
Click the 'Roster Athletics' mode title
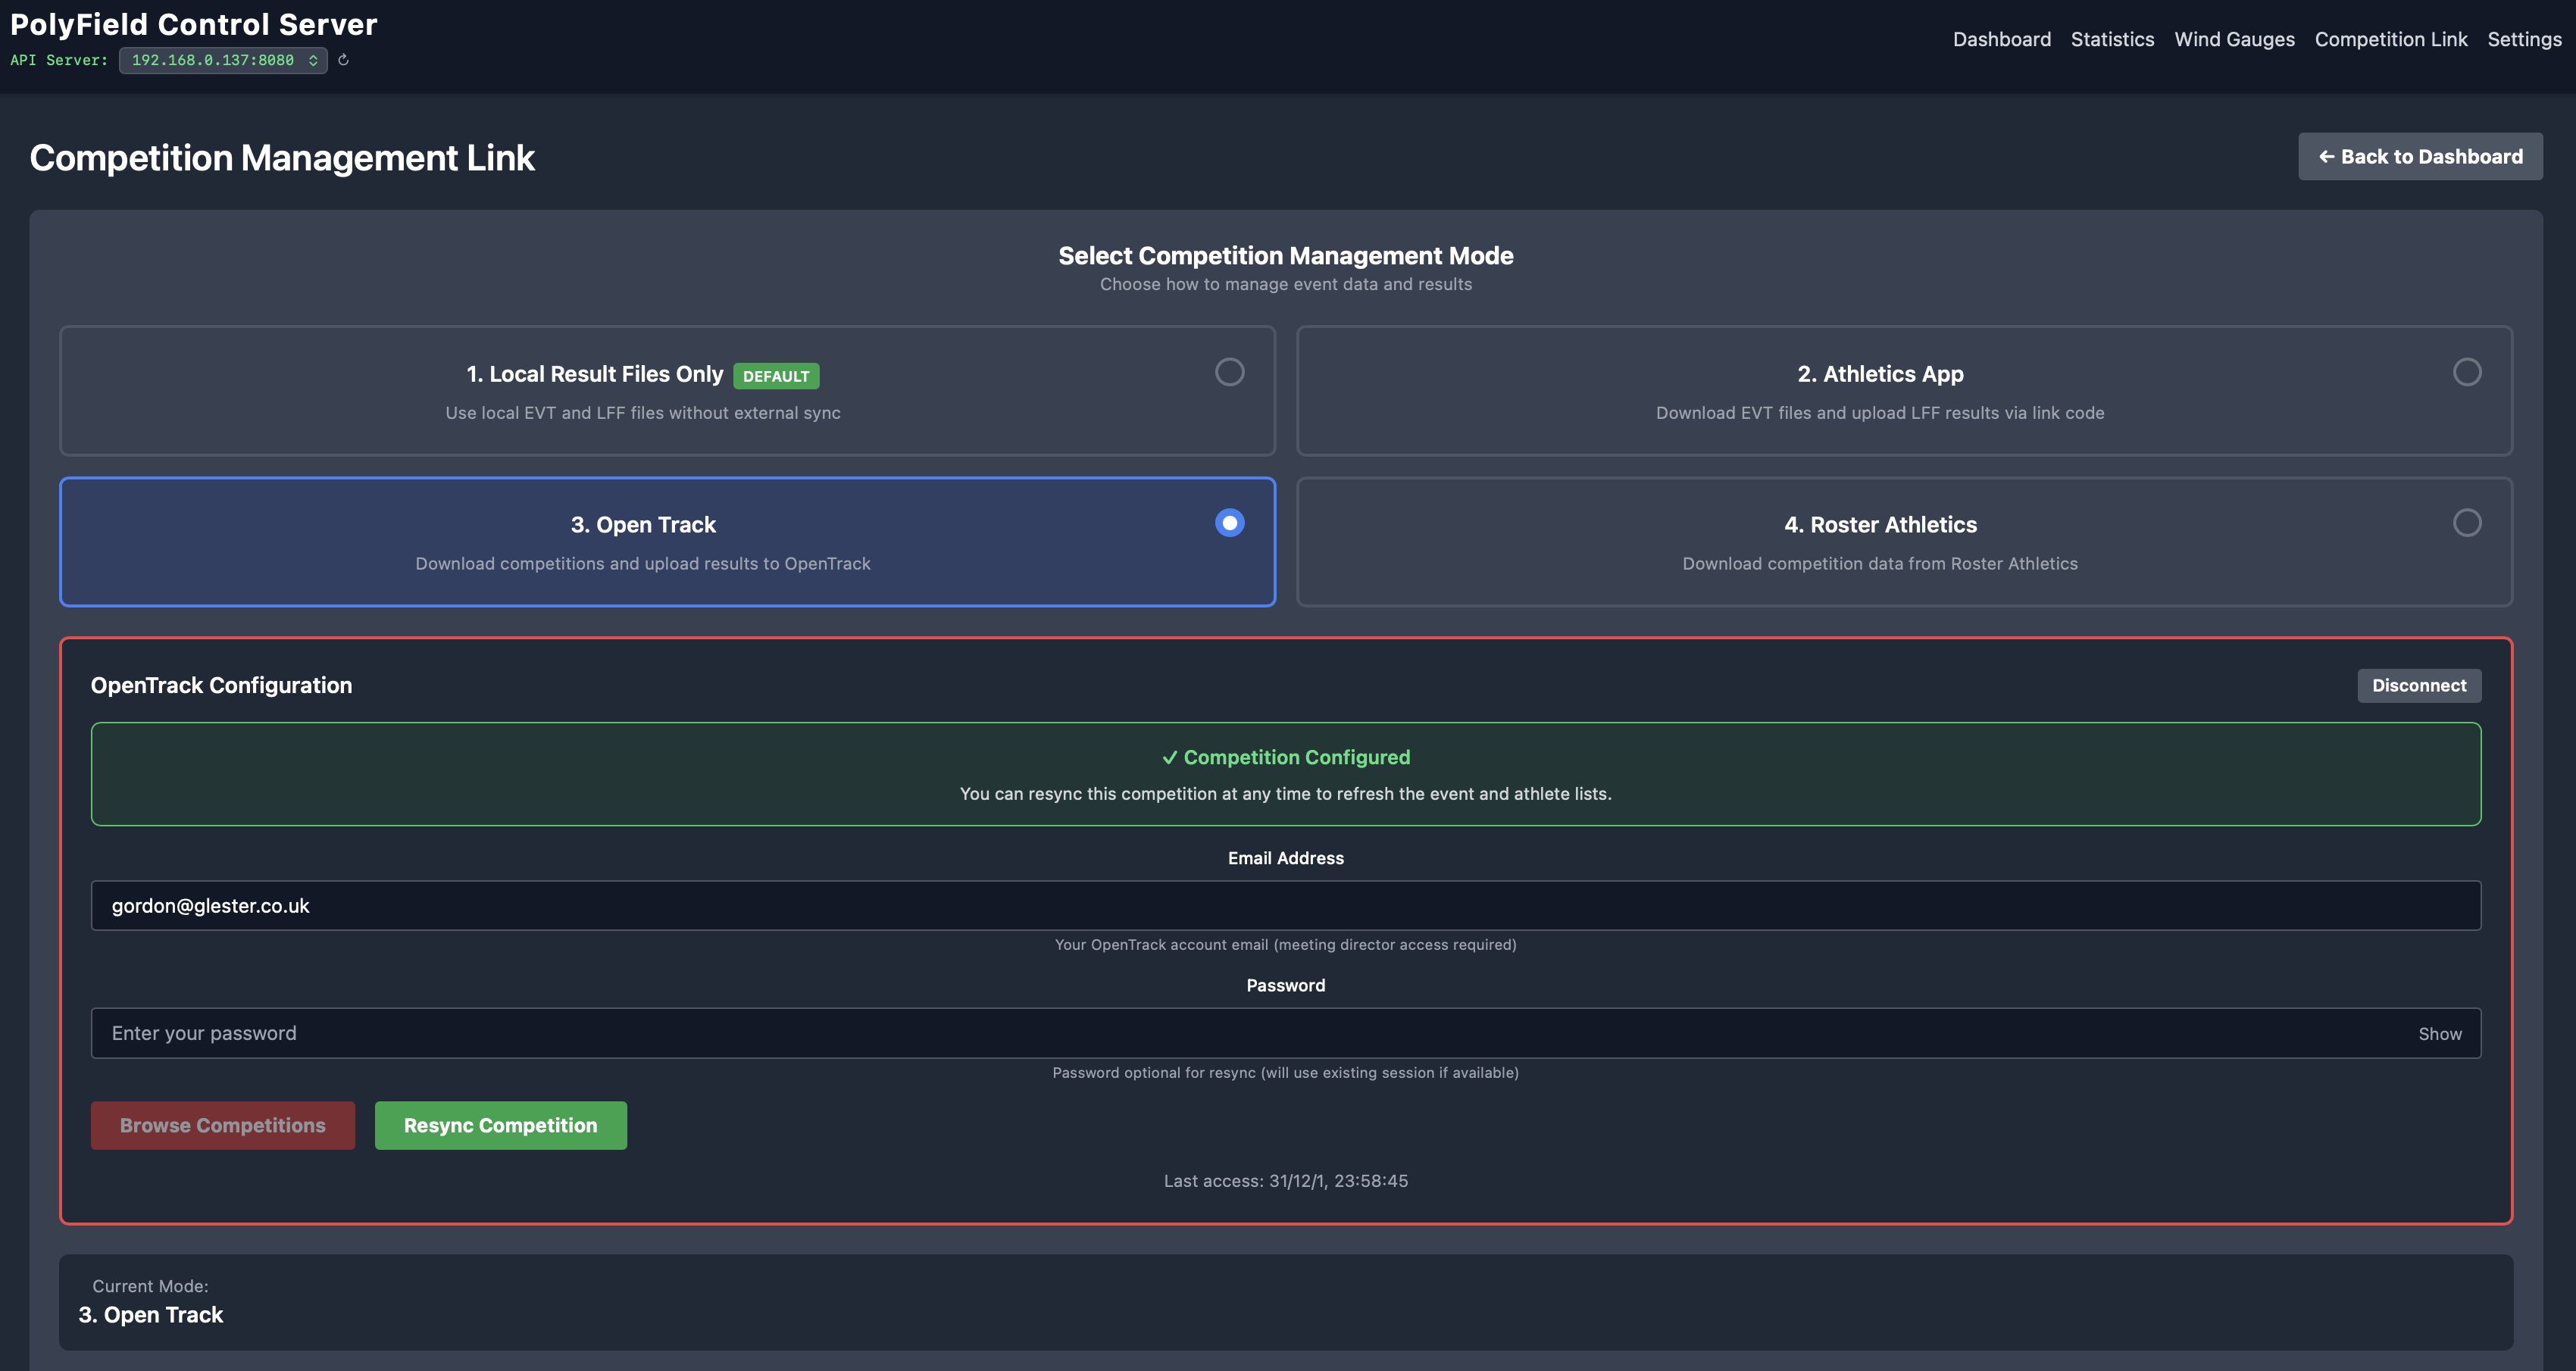click(x=1880, y=524)
